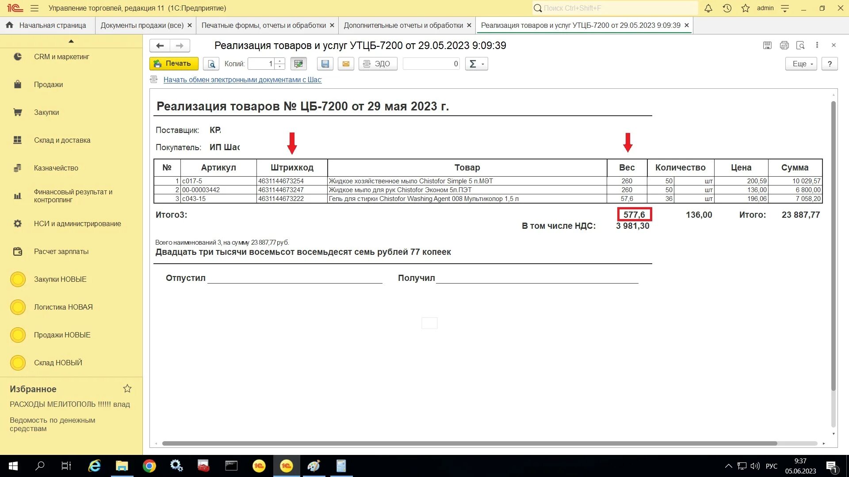This screenshot has height=477, width=849.
Task: Switch to Документы продажи (все) tab
Action: tap(142, 25)
